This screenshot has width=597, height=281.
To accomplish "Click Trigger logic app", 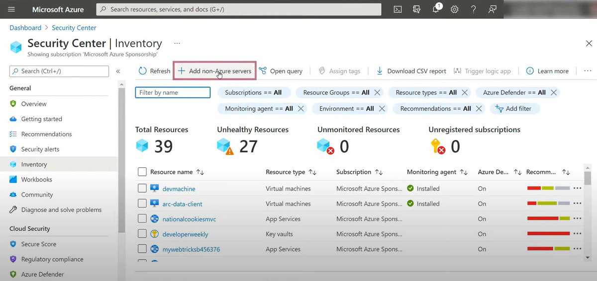I will point(482,71).
